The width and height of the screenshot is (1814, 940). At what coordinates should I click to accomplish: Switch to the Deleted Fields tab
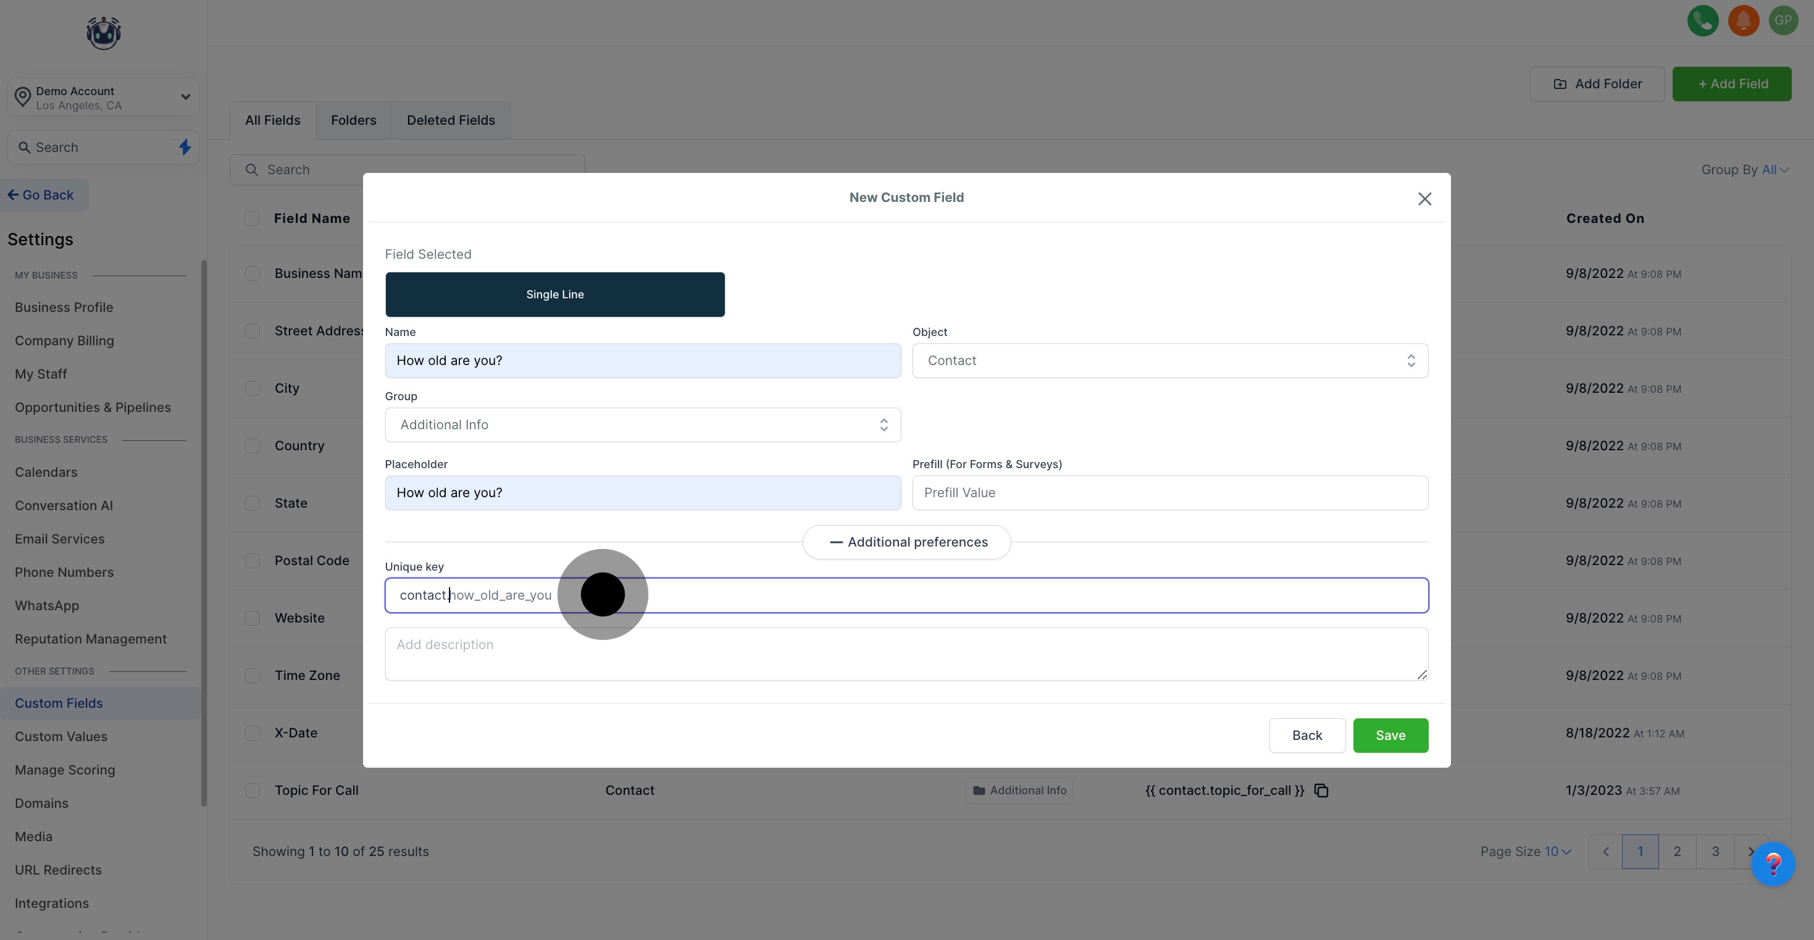coord(451,120)
